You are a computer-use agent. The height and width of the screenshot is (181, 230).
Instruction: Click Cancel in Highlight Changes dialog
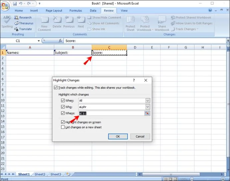click(140, 136)
